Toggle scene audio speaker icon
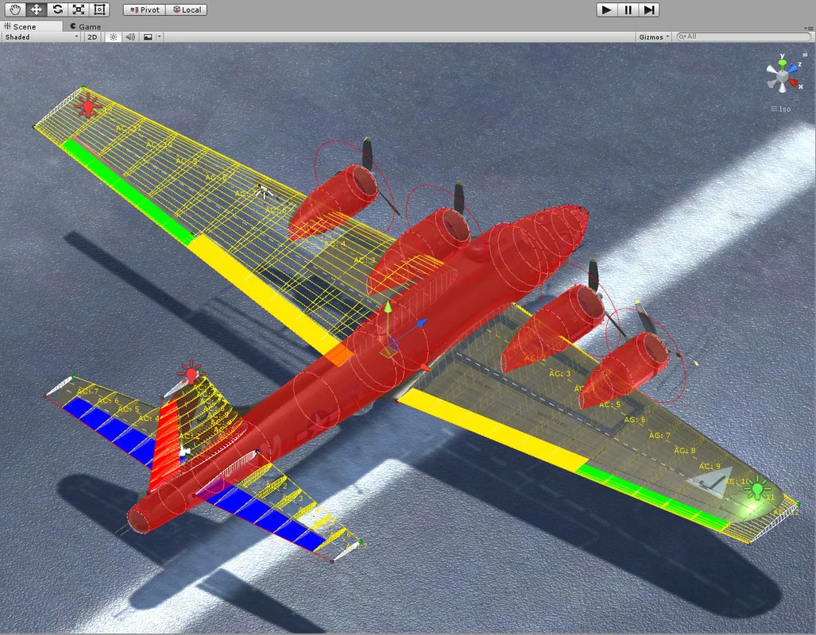816x635 pixels. [130, 37]
